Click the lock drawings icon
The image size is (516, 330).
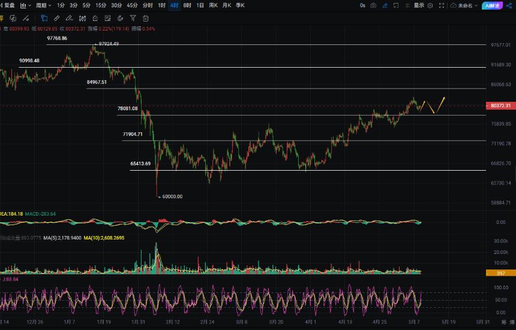click(95, 19)
